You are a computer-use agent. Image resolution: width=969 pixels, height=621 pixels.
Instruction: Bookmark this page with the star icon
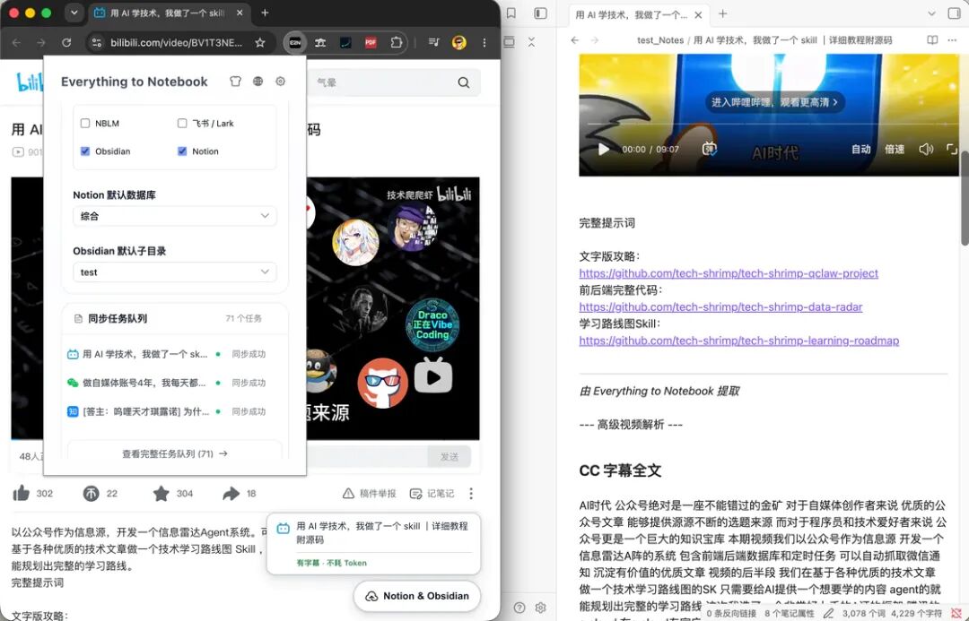pos(260,43)
